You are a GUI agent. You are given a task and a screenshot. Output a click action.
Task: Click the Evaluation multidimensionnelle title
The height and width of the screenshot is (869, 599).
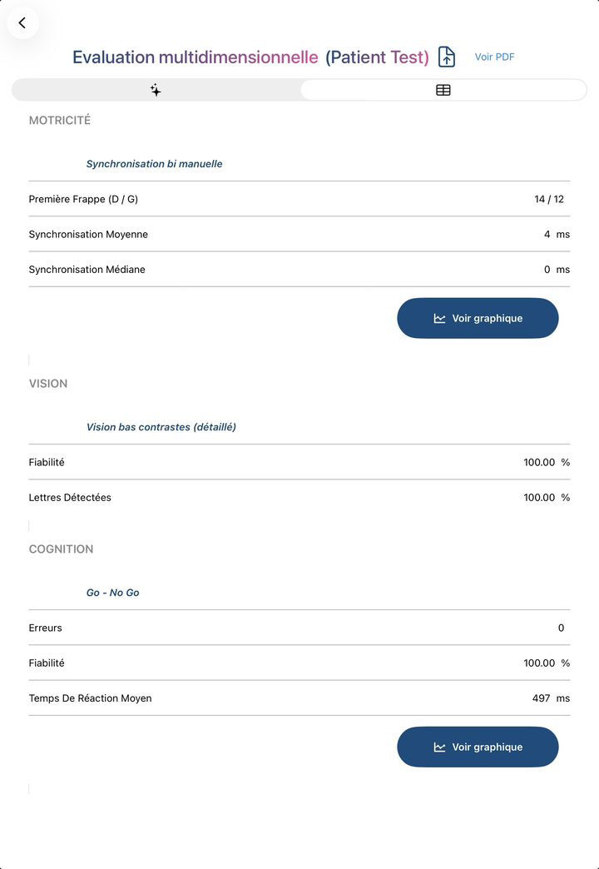tap(195, 57)
